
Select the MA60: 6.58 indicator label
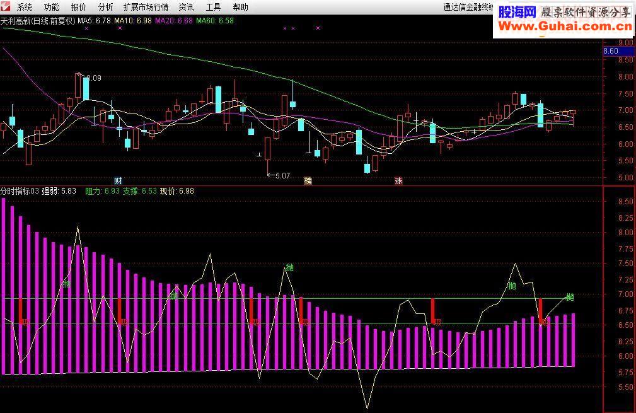(215, 21)
